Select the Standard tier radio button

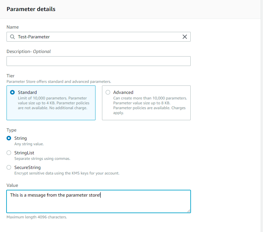pyautogui.click(x=13, y=92)
